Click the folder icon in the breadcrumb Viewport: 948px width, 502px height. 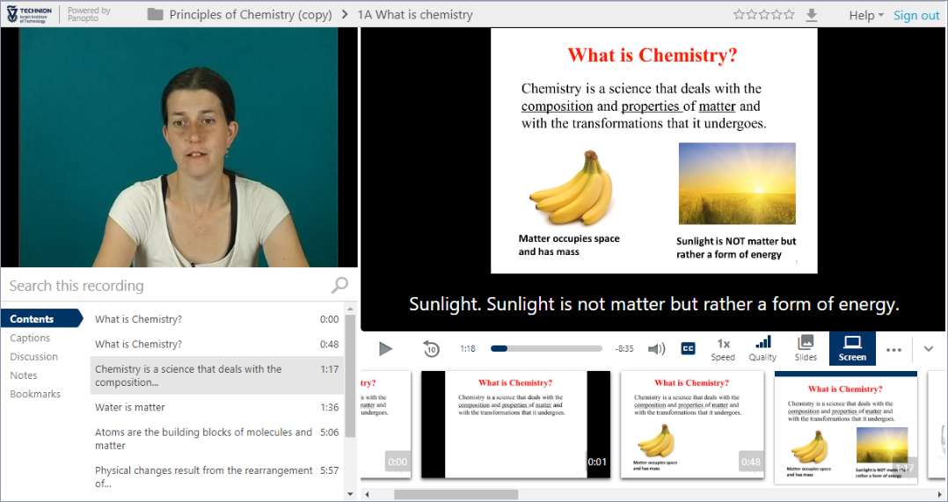pyautogui.click(x=156, y=14)
